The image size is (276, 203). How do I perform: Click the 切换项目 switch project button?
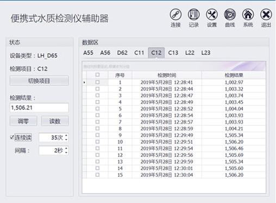click(x=39, y=81)
